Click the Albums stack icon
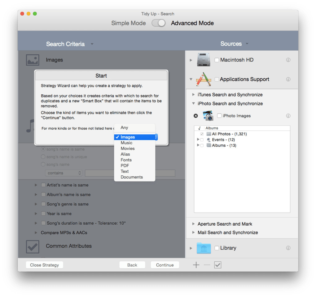This screenshot has height=297, width=316. [x=208, y=145]
